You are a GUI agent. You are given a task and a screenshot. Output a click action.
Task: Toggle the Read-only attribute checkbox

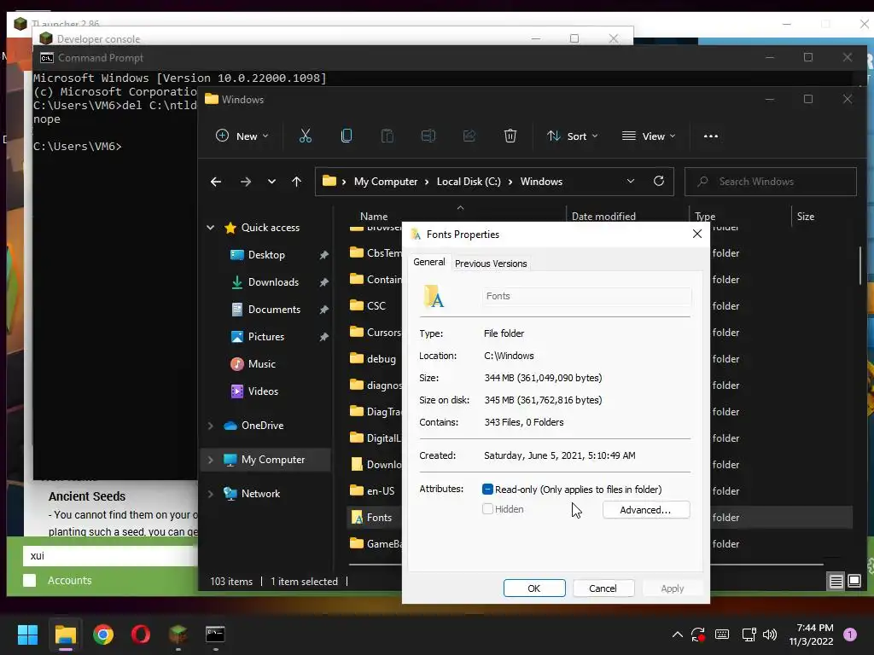click(x=487, y=489)
